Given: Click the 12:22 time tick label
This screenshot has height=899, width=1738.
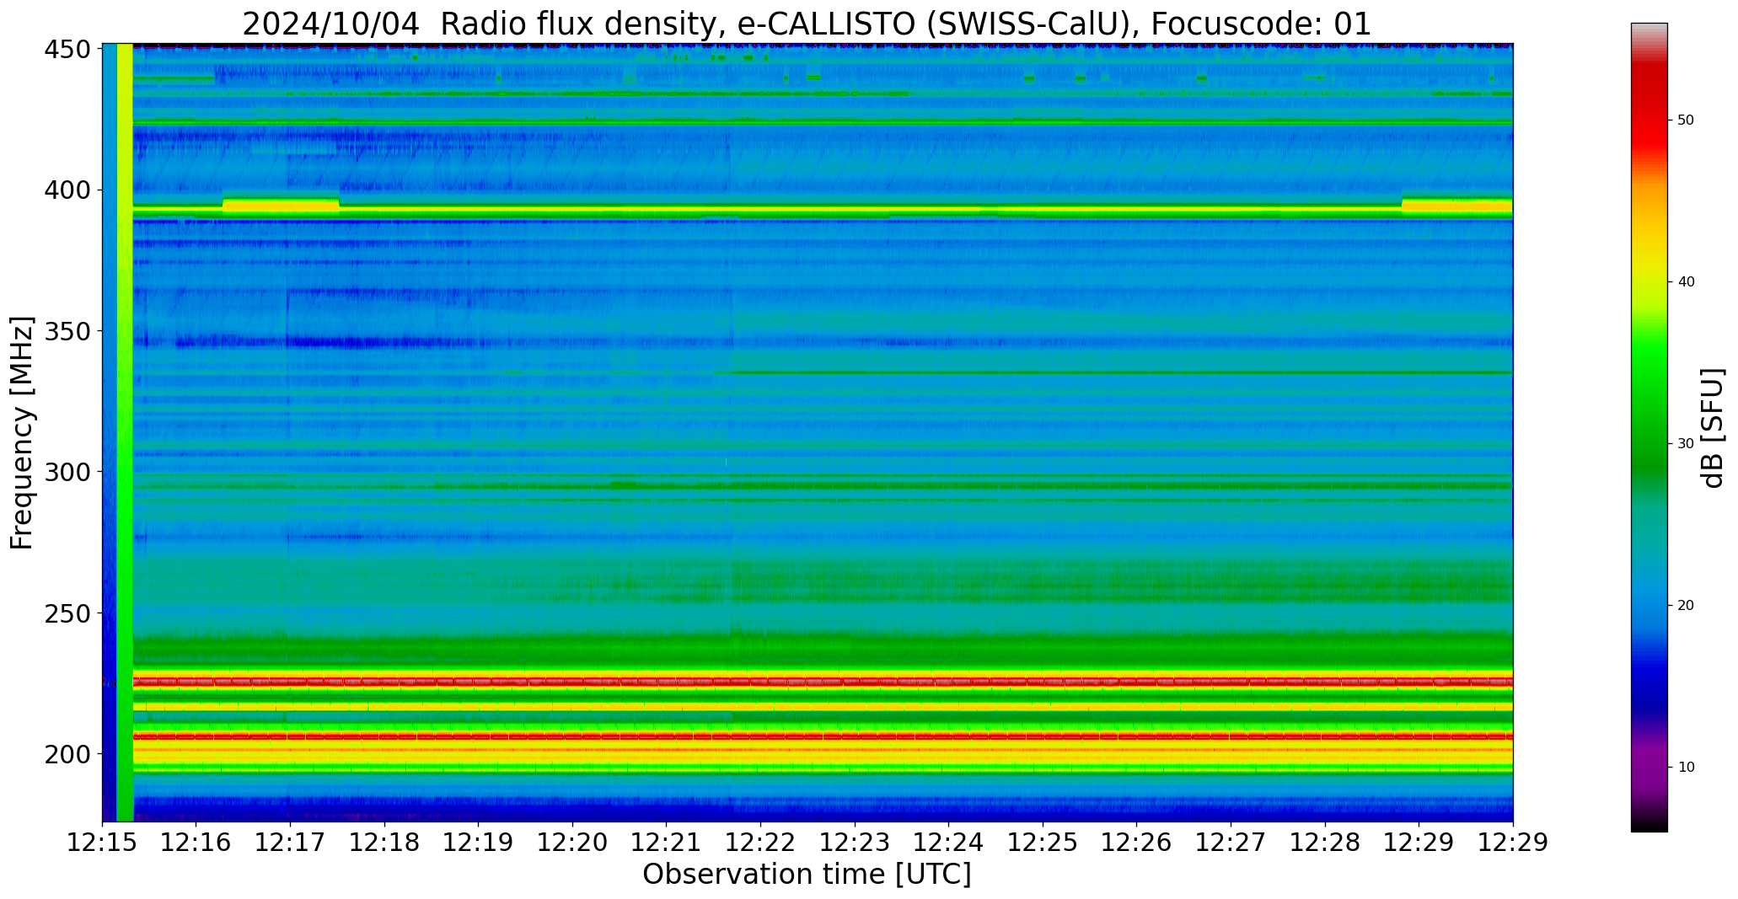Looking at the screenshot, I should click(761, 843).
